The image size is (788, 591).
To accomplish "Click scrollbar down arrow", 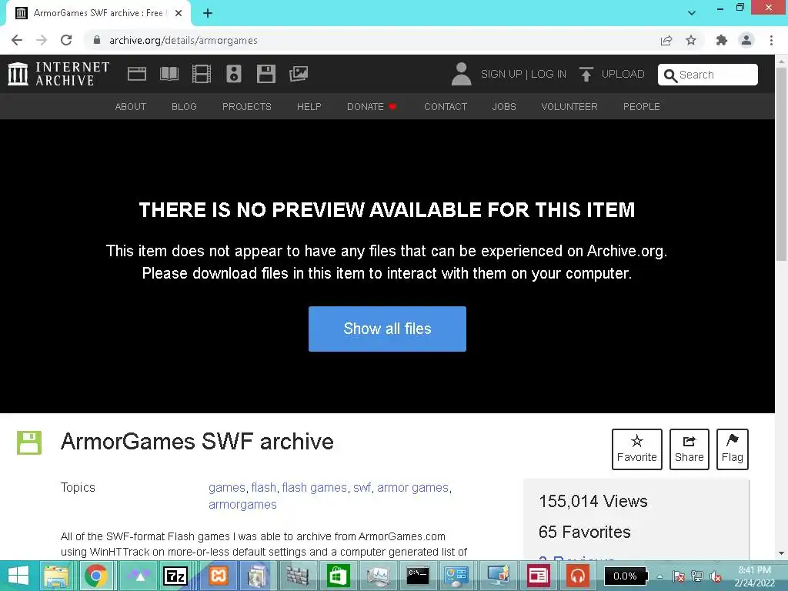I will [782, 553].
